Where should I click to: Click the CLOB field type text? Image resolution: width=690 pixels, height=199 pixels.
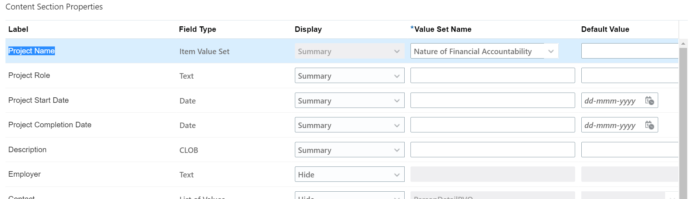(188, 150)
